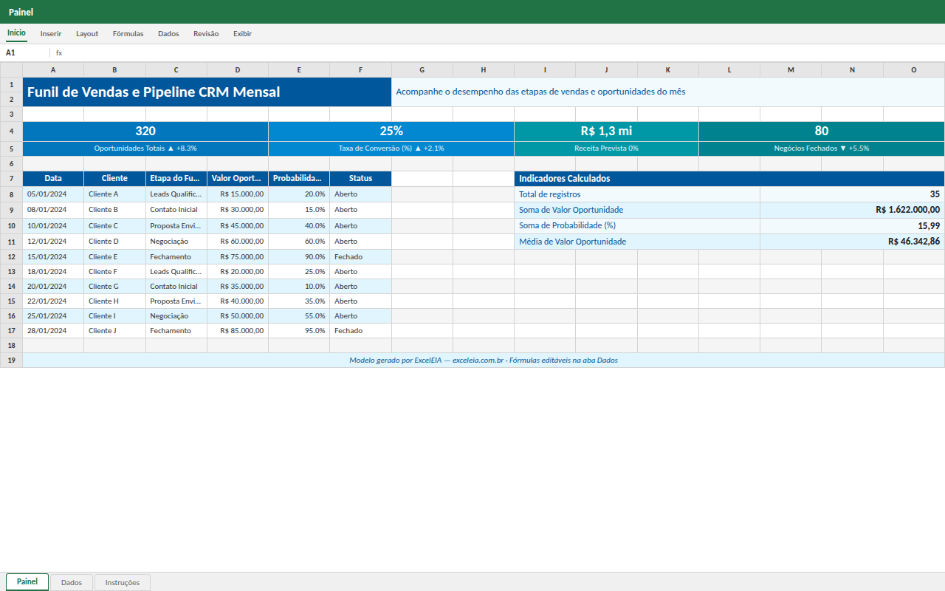945x591 pixels.
Task: Click the fx formula bar
Action: click(x=499, y=53)
